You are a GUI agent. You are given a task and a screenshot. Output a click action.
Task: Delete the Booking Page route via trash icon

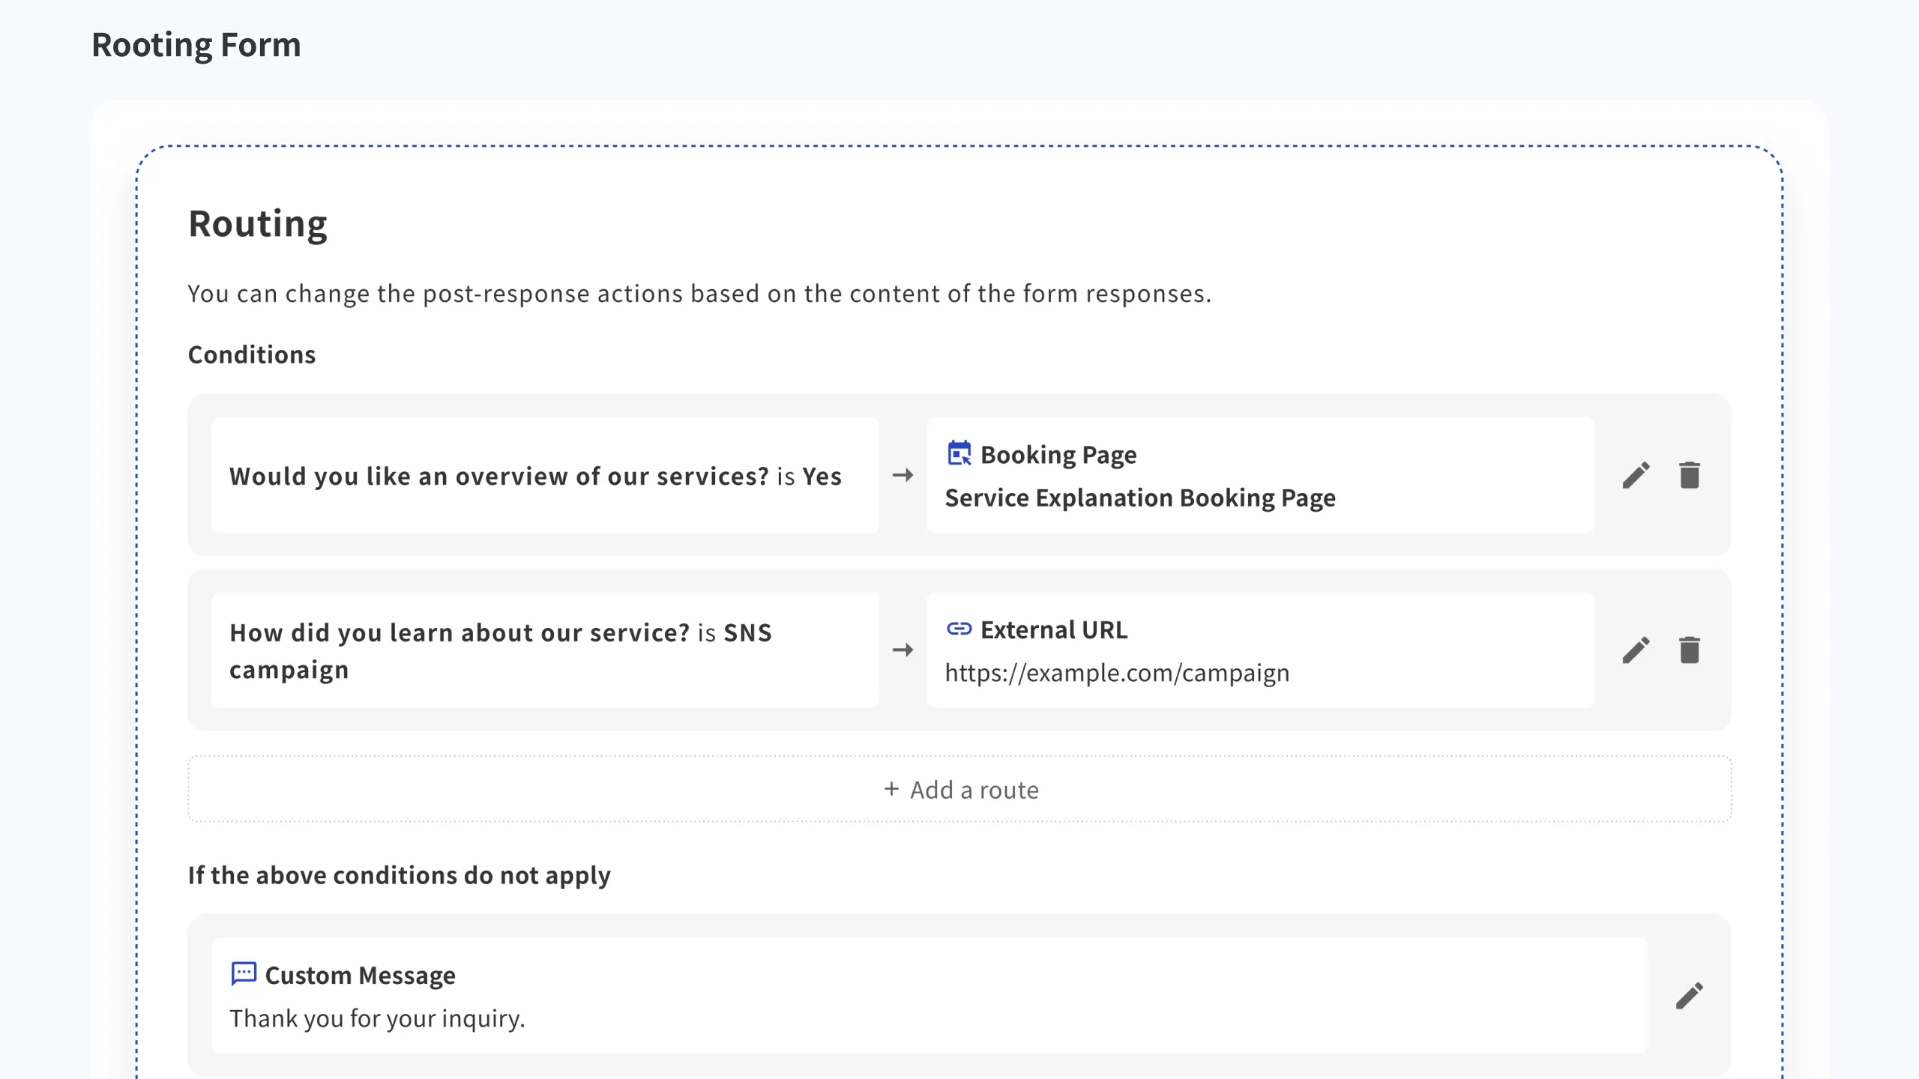click(1690, 474)
